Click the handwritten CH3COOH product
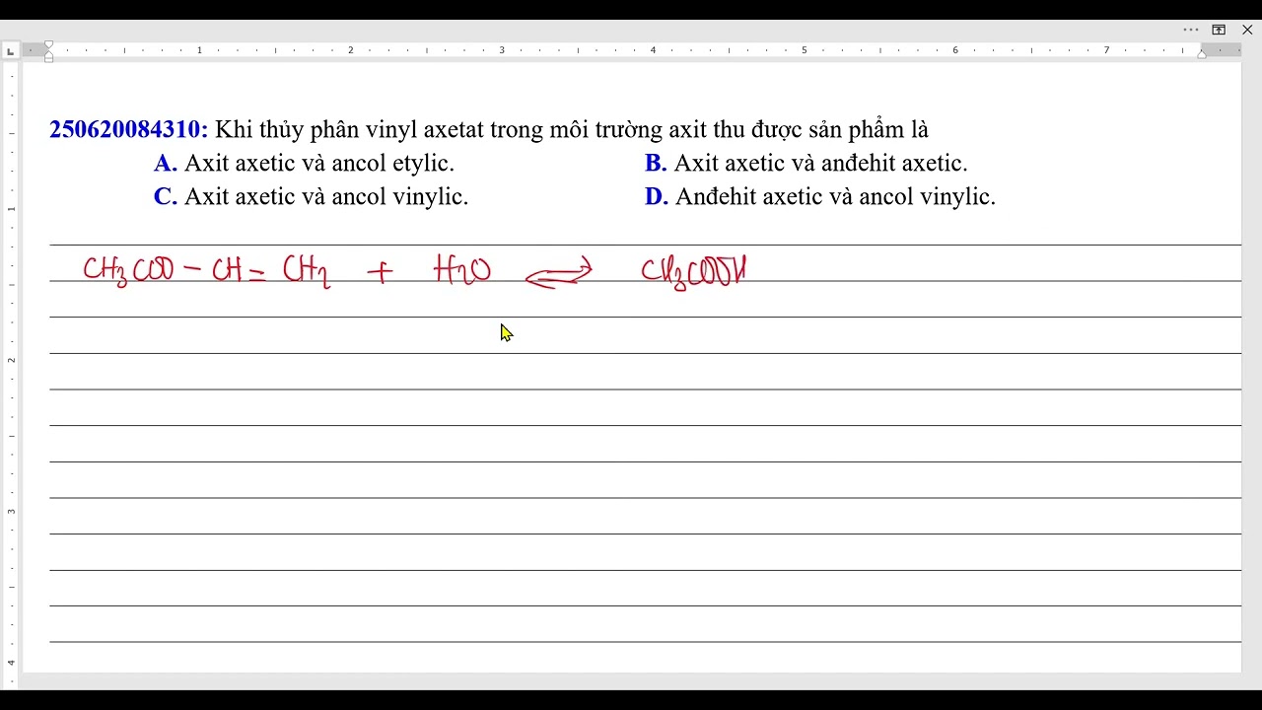Screen dimensions: 1262x710 pos(694,271)
